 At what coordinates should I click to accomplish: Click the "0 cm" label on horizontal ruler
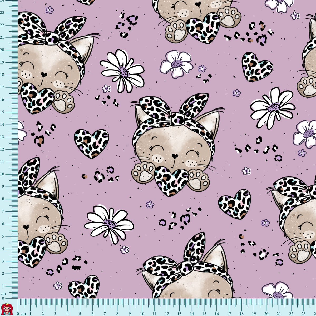[21, 313]
